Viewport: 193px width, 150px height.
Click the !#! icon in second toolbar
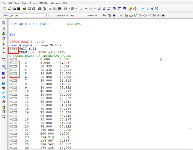159,16
